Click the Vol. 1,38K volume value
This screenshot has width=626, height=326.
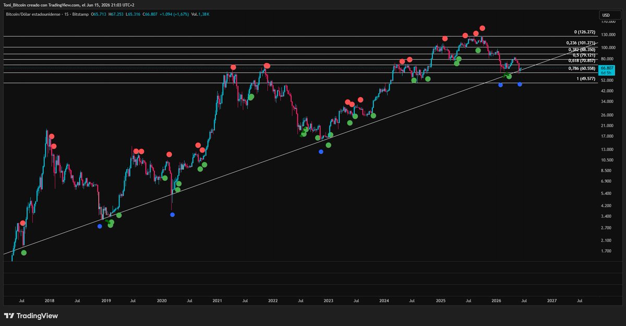200,14
